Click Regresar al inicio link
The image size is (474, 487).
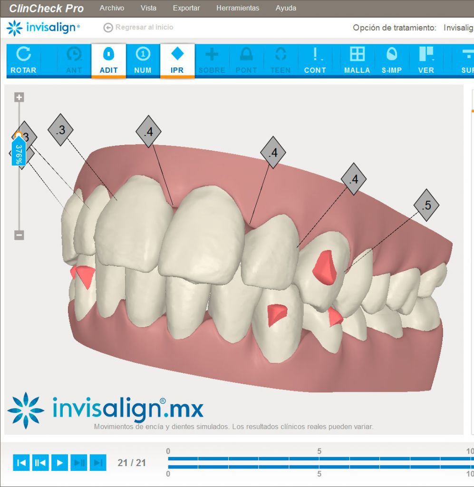138,28
